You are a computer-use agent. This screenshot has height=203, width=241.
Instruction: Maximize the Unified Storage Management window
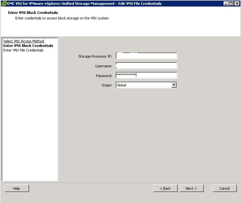(231, 4)
